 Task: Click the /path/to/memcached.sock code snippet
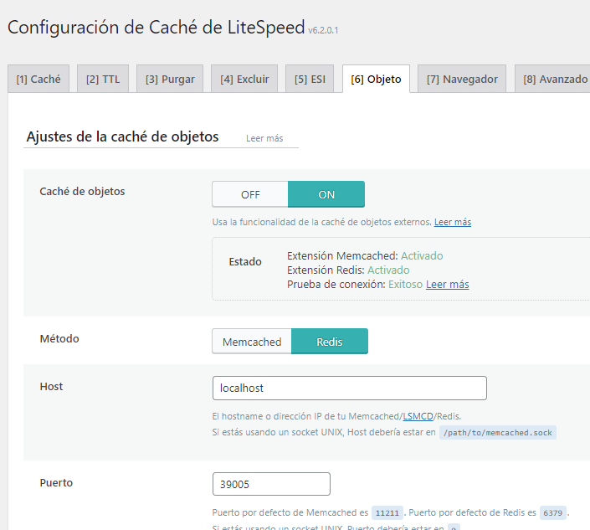click(x=498, y=433)
